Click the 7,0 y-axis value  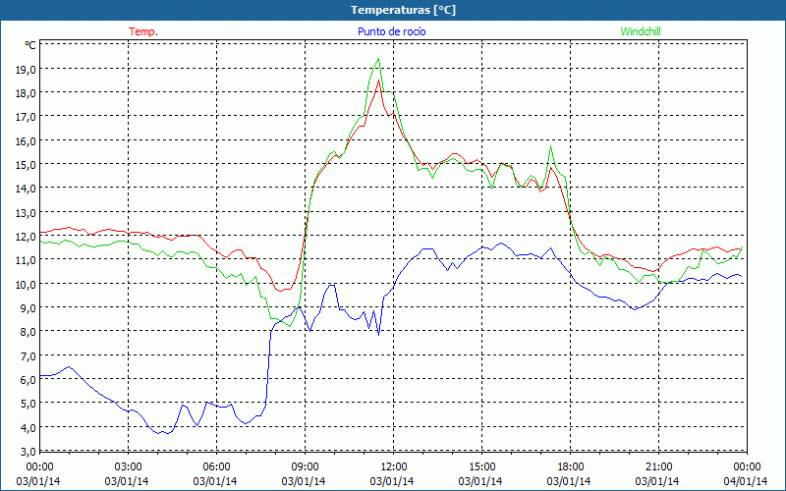[x=28, y=355]
